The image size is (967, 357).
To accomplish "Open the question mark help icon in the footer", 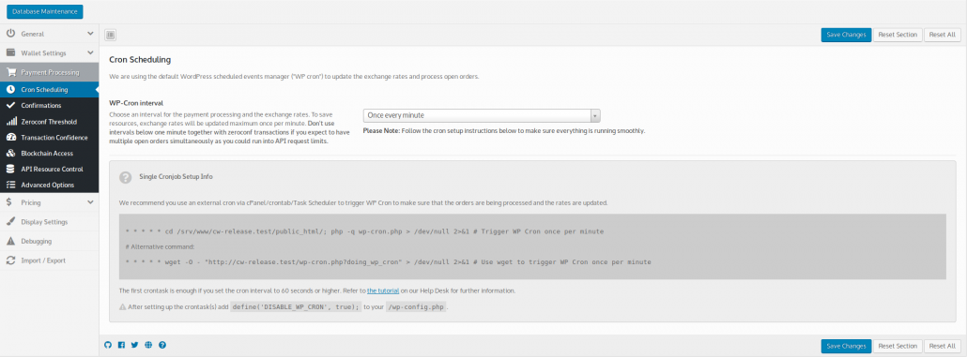I will 162,346.
